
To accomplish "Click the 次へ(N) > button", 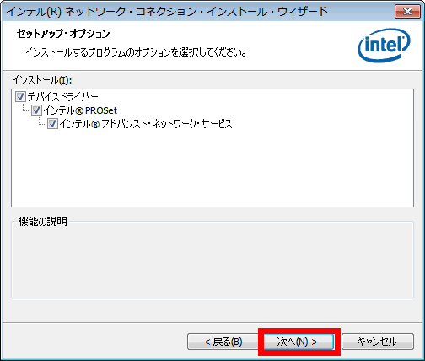I will [299, 342].
